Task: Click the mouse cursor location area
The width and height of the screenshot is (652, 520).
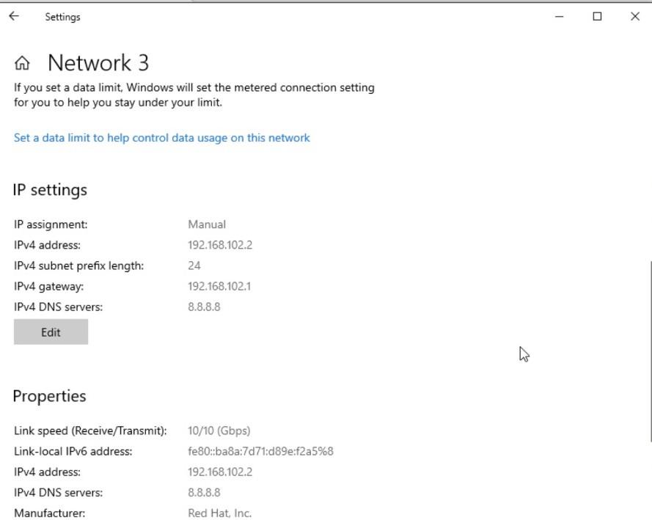Action: tap(523, 354)
